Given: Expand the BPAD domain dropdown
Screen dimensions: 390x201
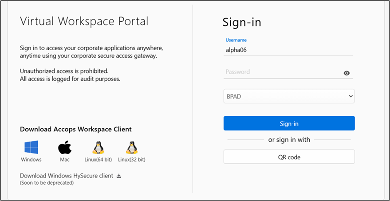Looking at the screenshot, I should (288, 96).
